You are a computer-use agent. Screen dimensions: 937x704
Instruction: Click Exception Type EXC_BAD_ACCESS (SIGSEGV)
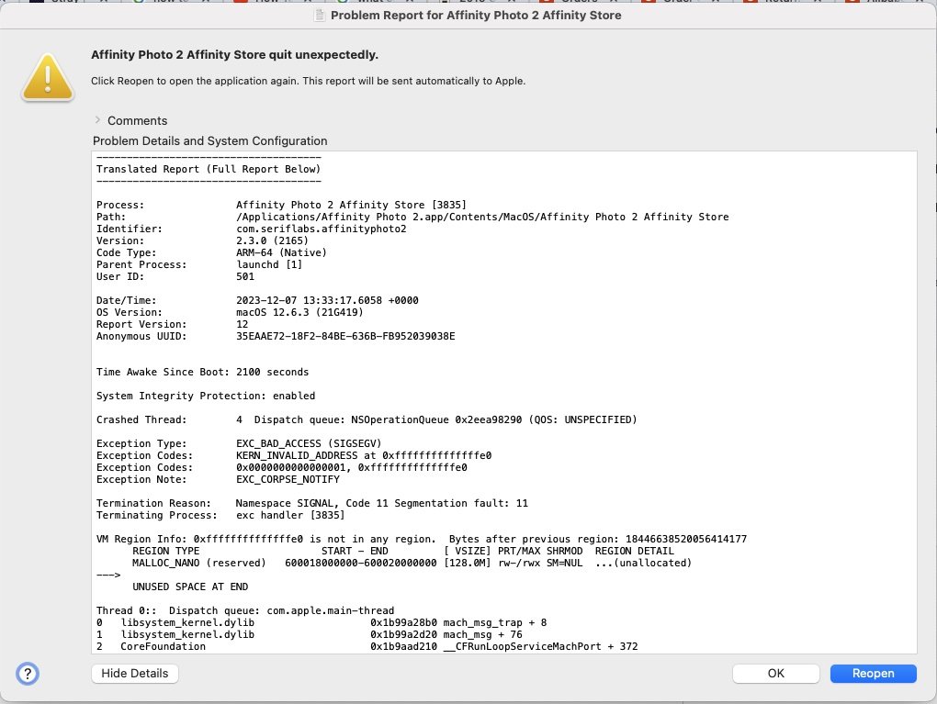tap(239, 443)
